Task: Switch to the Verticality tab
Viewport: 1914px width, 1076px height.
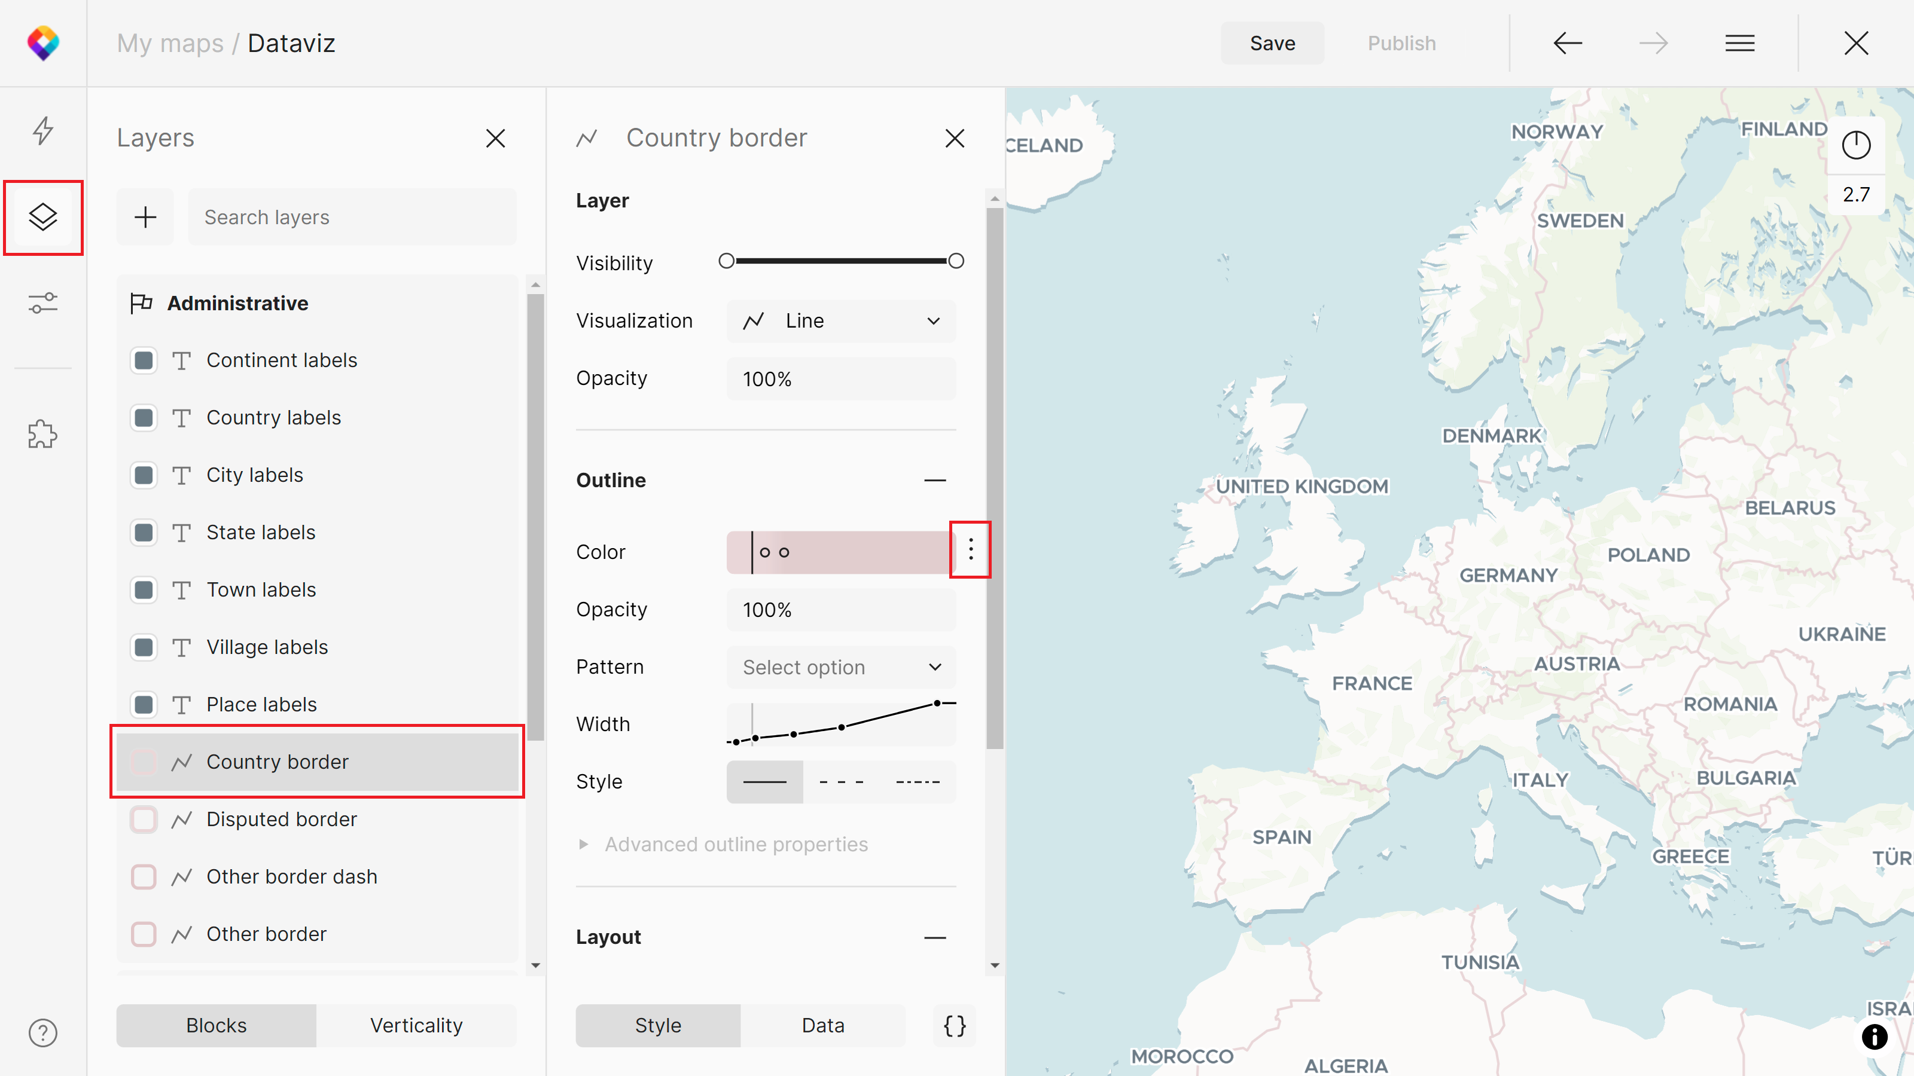Action: tap(416, 1026)
